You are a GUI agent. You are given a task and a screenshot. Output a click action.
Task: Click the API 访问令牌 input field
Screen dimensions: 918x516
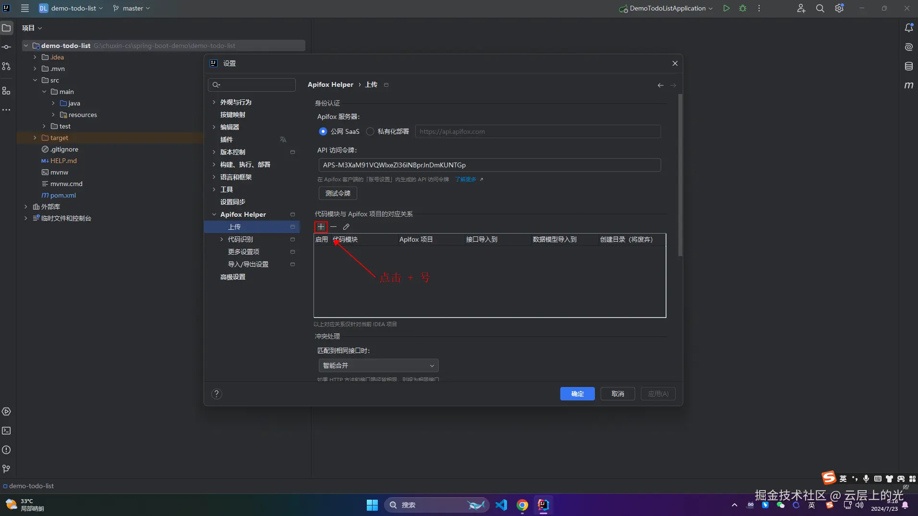(x=490, y=165)
